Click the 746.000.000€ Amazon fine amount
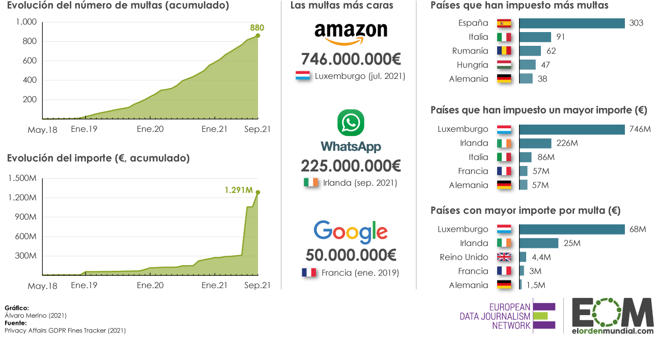This screenshot has height=338, width=660. point(351,59)
